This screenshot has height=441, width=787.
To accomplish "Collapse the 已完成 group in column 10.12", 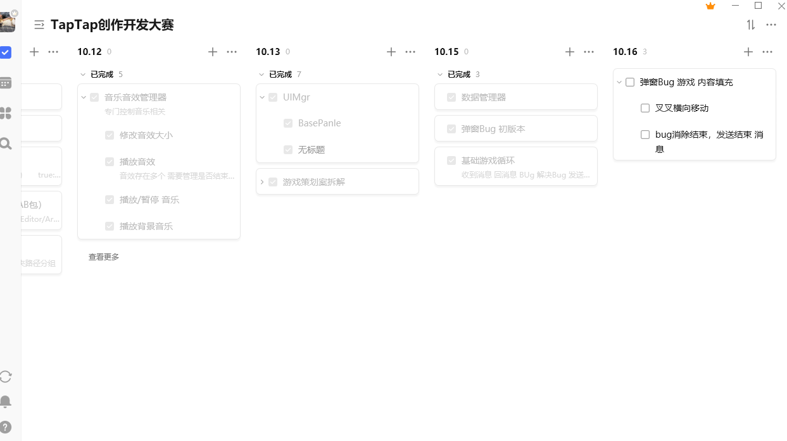I will pos(83,75).
